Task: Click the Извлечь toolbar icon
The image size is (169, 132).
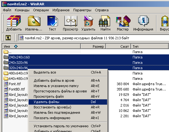Action: [34, 21]
